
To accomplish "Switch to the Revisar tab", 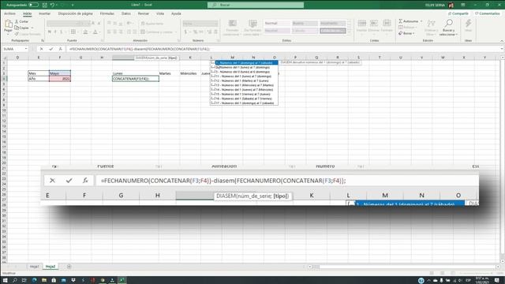I will (144, 13).
